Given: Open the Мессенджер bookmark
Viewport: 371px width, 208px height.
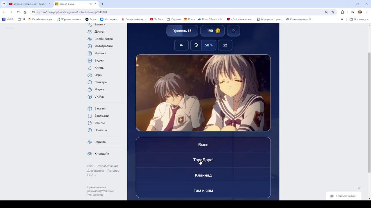Looking at the screenshot, I should pos(109,19).
